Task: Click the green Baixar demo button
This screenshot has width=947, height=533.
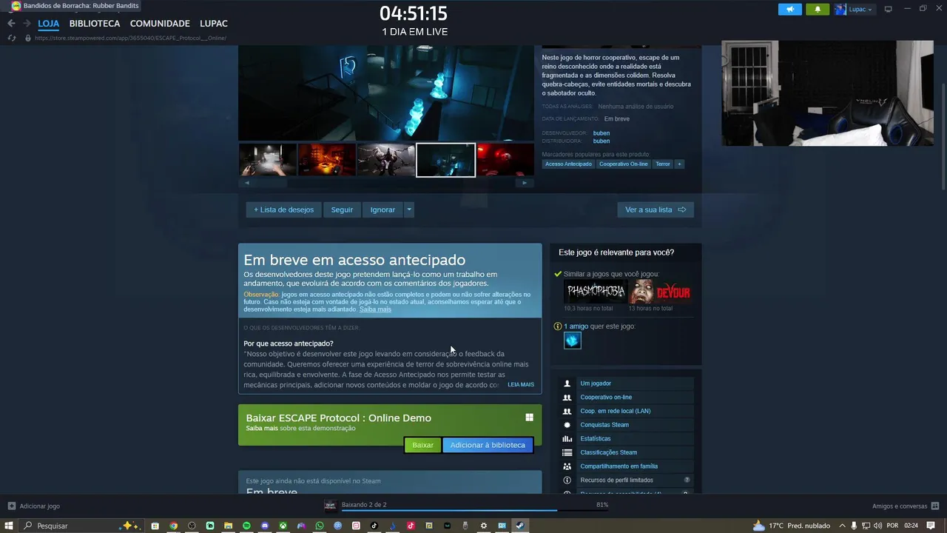Action: click(423, 445)
